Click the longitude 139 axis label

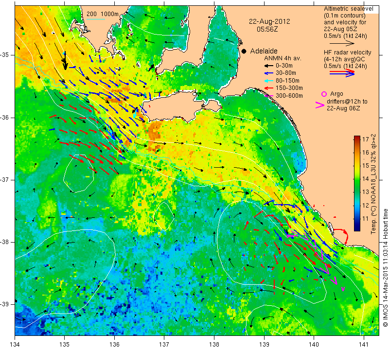click(x=264, y=344)
